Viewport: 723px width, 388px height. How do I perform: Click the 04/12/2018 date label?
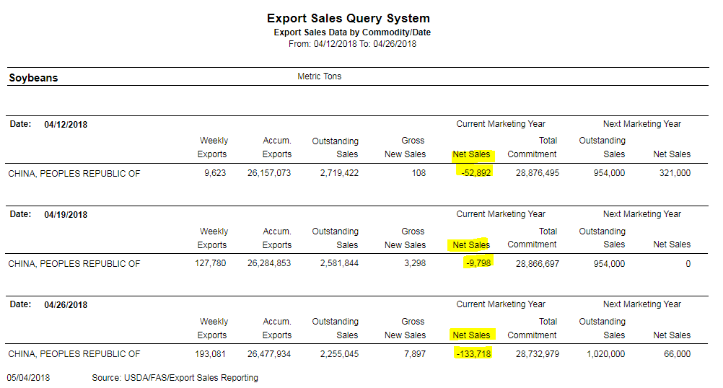click(x=66, y=124)
